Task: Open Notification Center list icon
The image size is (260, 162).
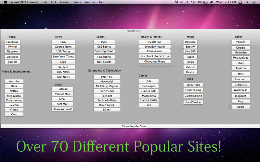Action: pyautogui.click(x=253, y=2)
